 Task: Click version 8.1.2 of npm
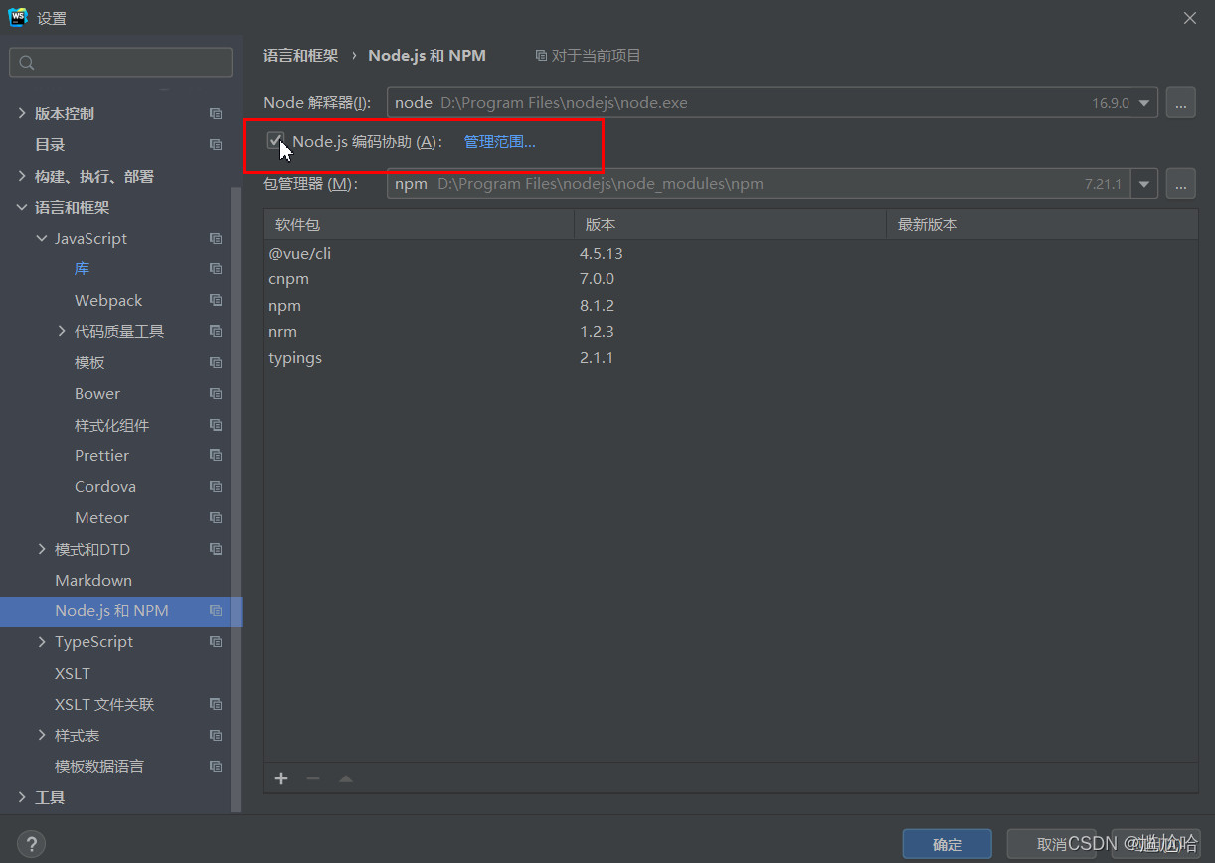(597, 306)
